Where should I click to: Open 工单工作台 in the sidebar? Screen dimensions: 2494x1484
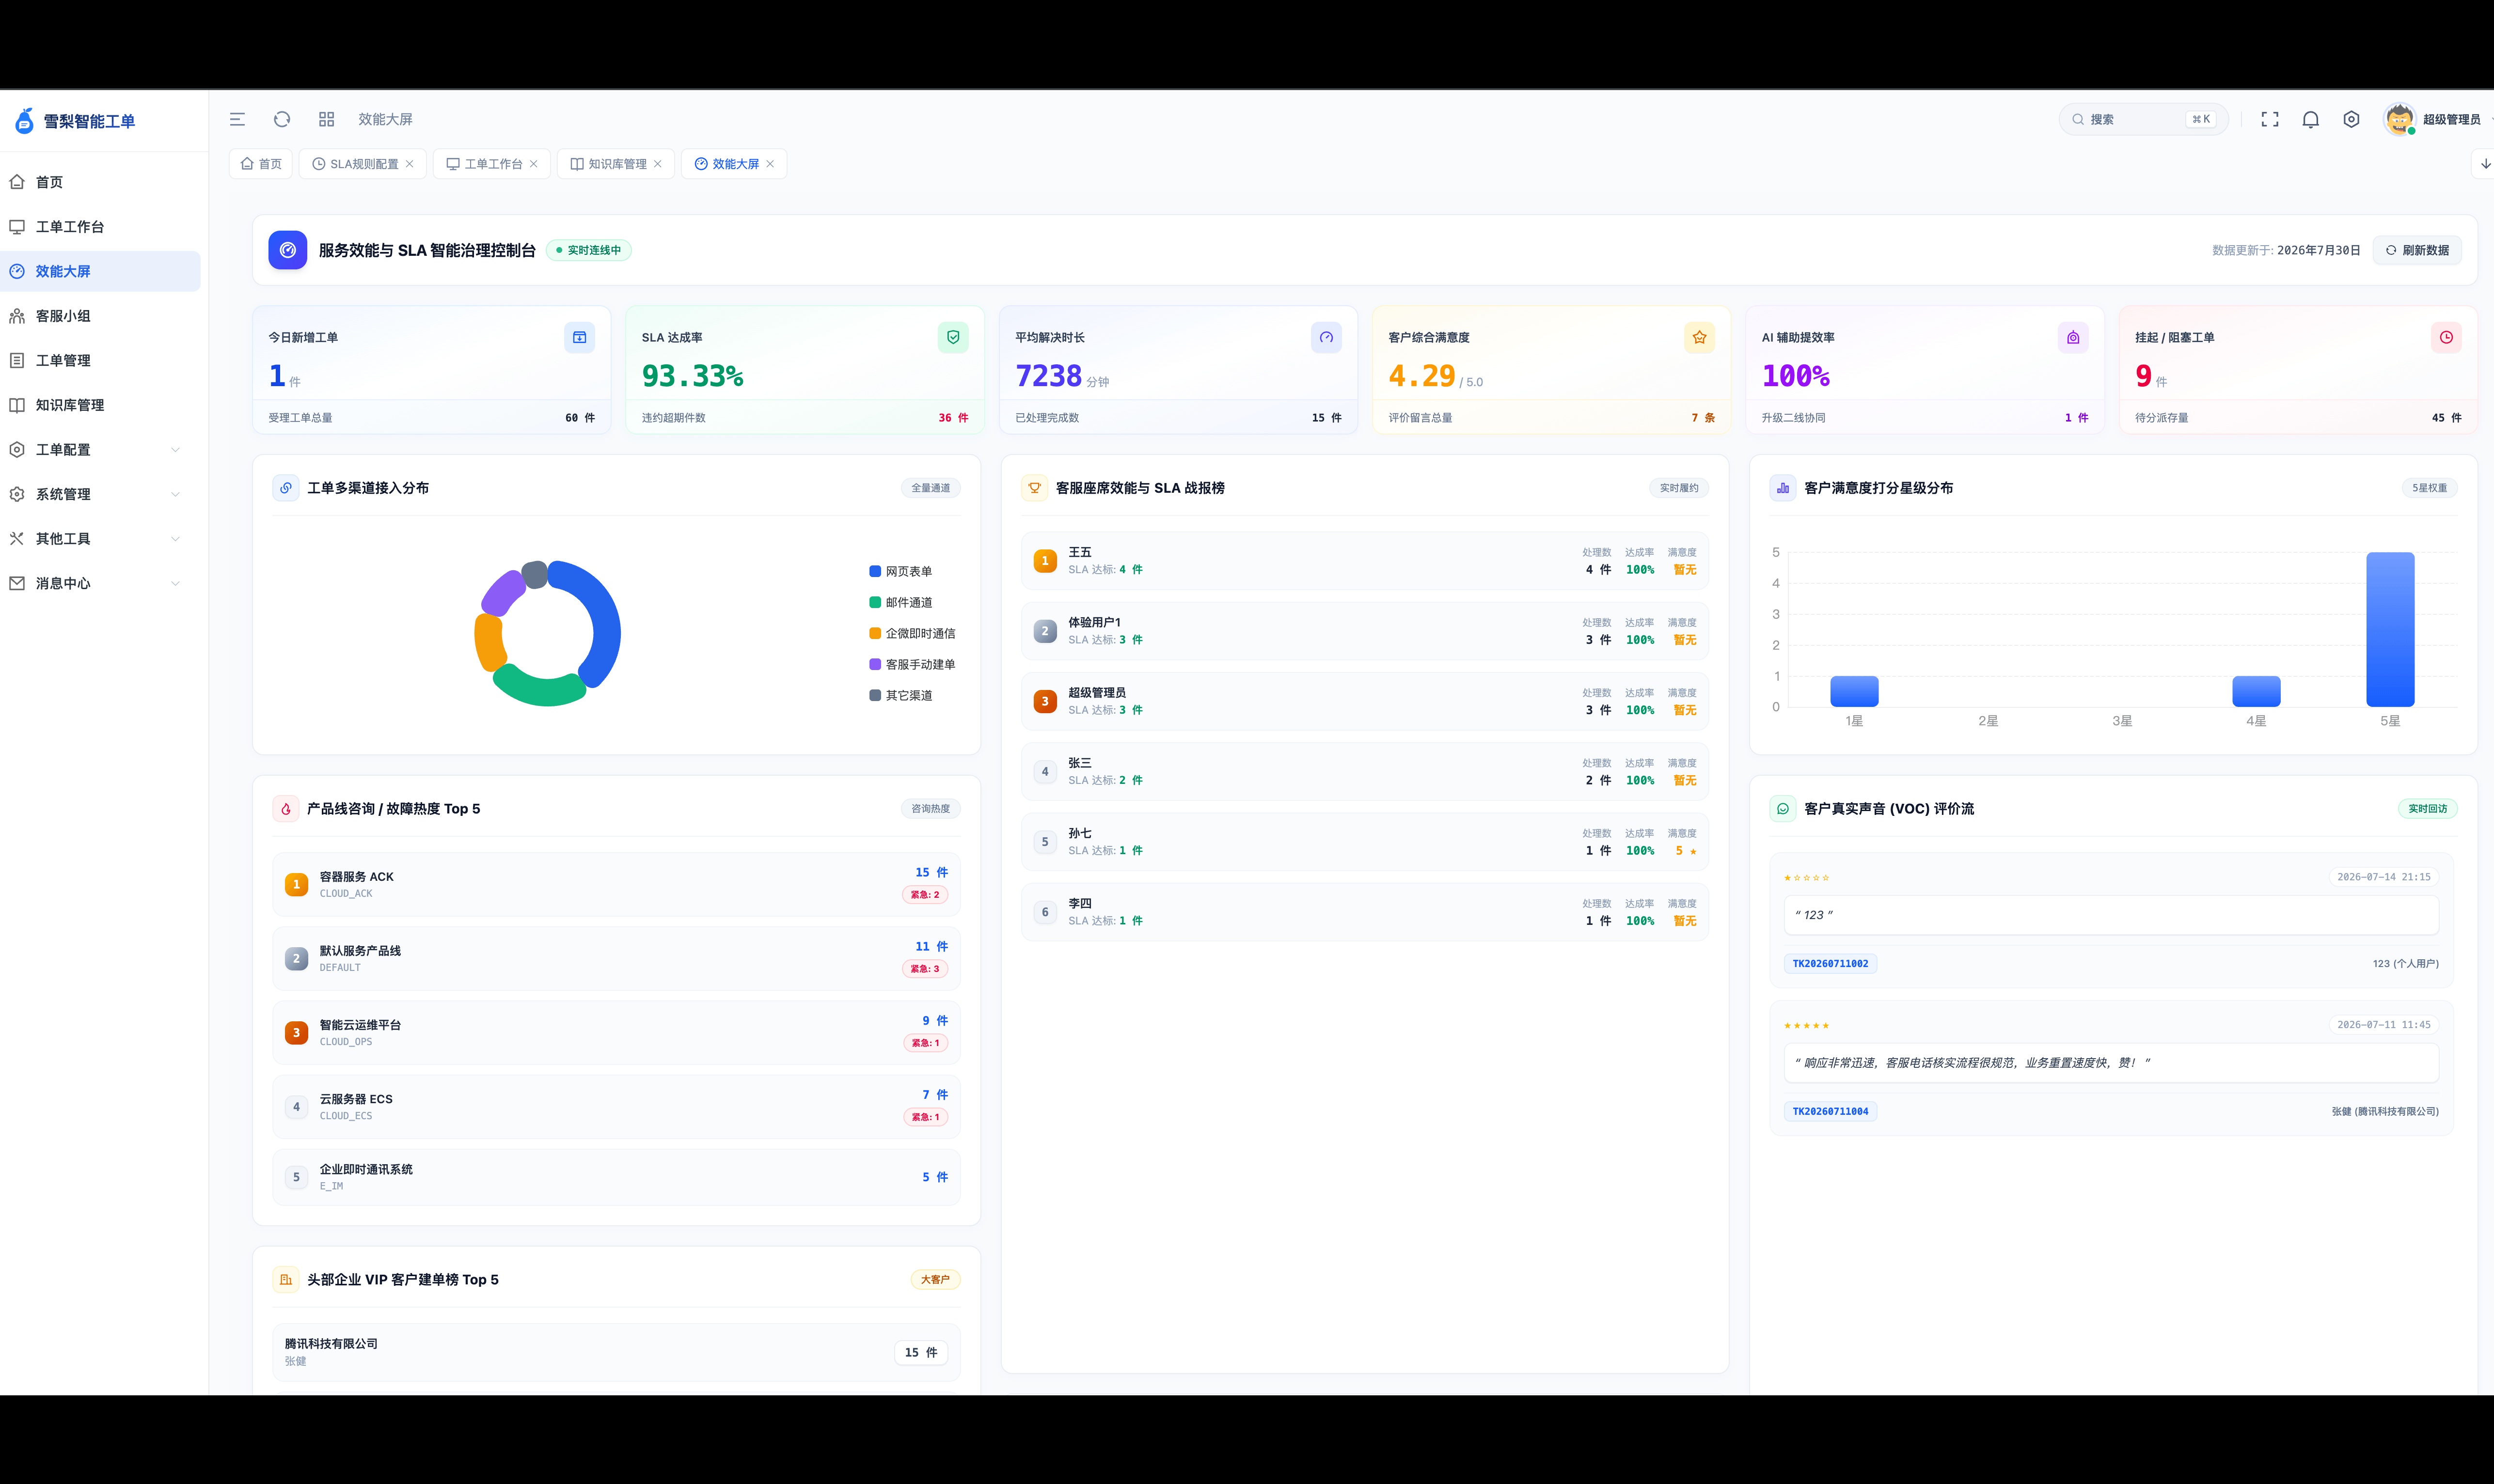click(x=100, y=227)
